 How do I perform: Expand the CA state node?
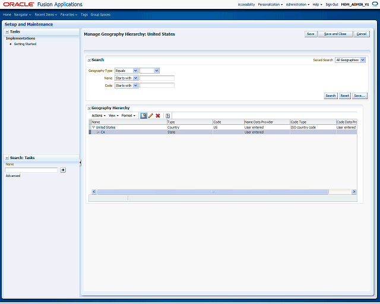point(98,132)
